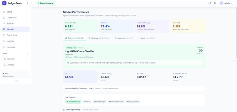Open Monitors under More

click(16, 59)
